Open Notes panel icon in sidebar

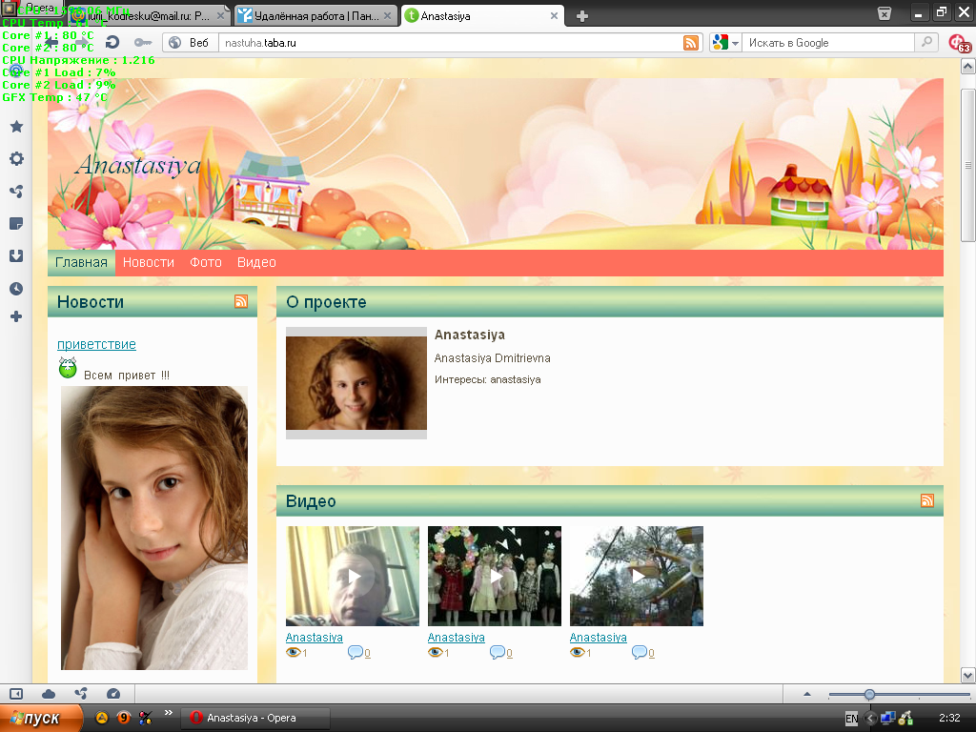click(x=17, y=223)
